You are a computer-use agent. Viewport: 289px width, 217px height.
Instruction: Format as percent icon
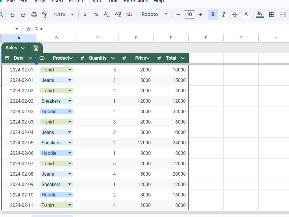point(96,14)
